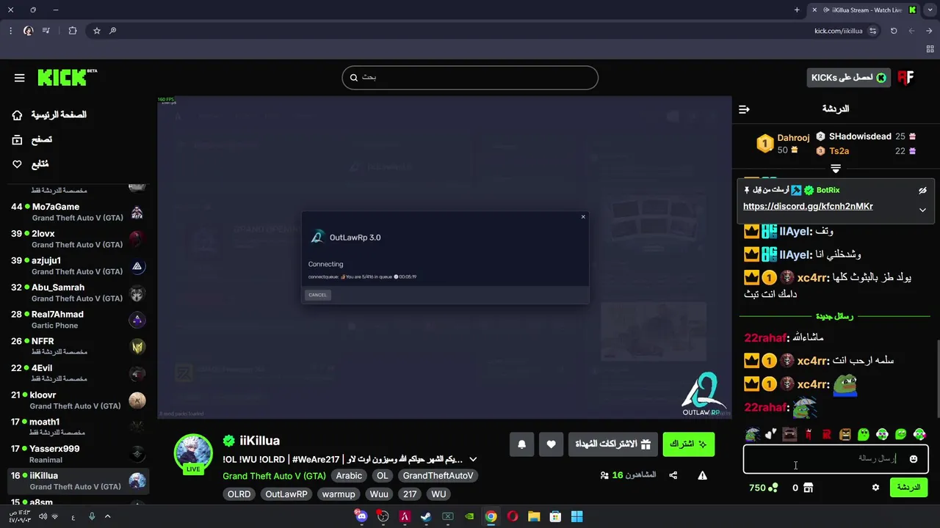Open the Discord invite link in the pinned message

tap(808, 207)
